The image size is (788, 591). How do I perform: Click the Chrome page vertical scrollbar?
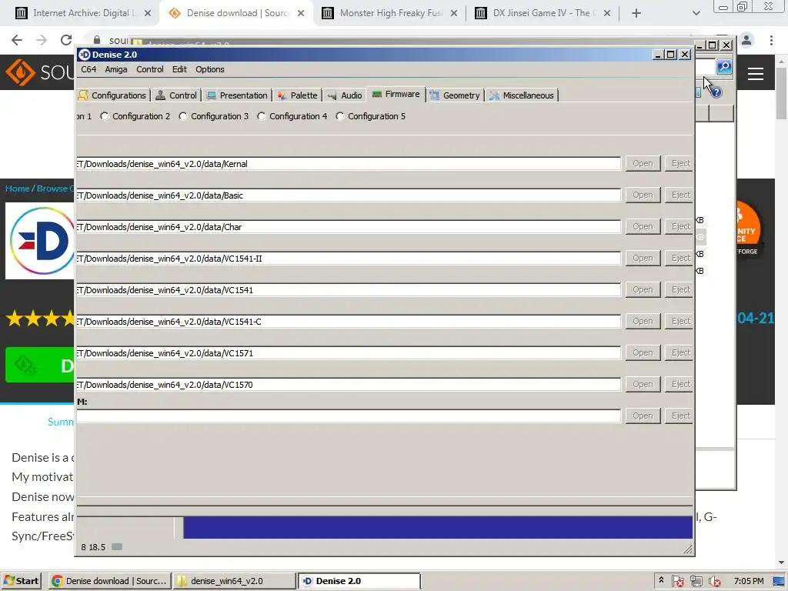point(781,95)
